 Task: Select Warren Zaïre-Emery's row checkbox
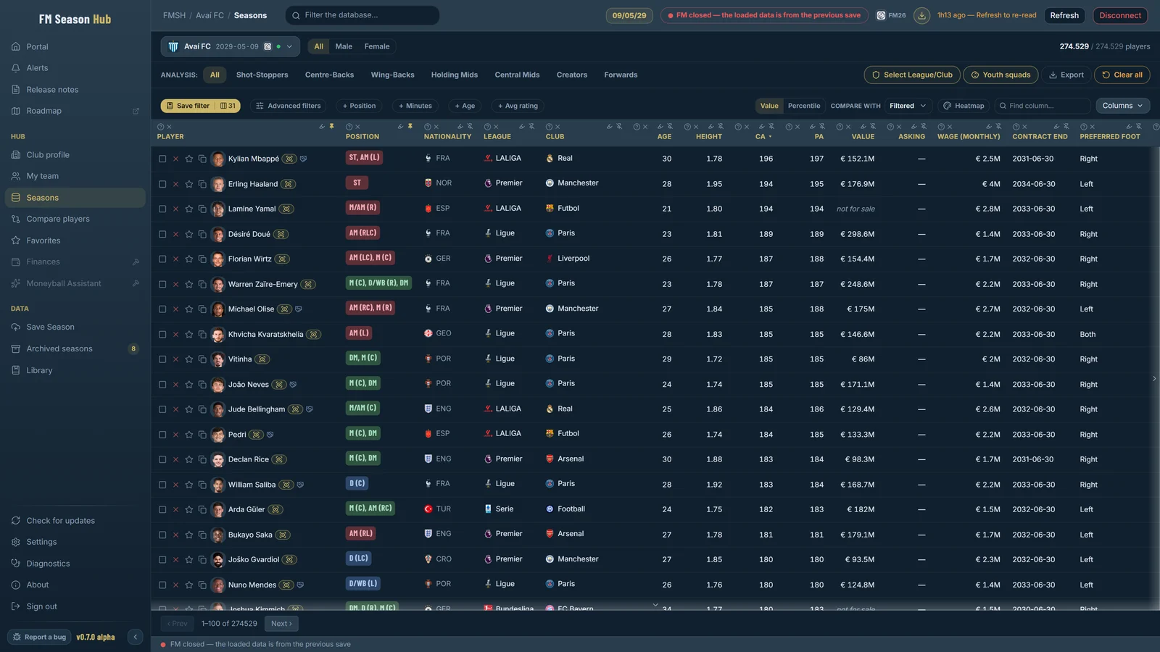(x=162, y=284)
